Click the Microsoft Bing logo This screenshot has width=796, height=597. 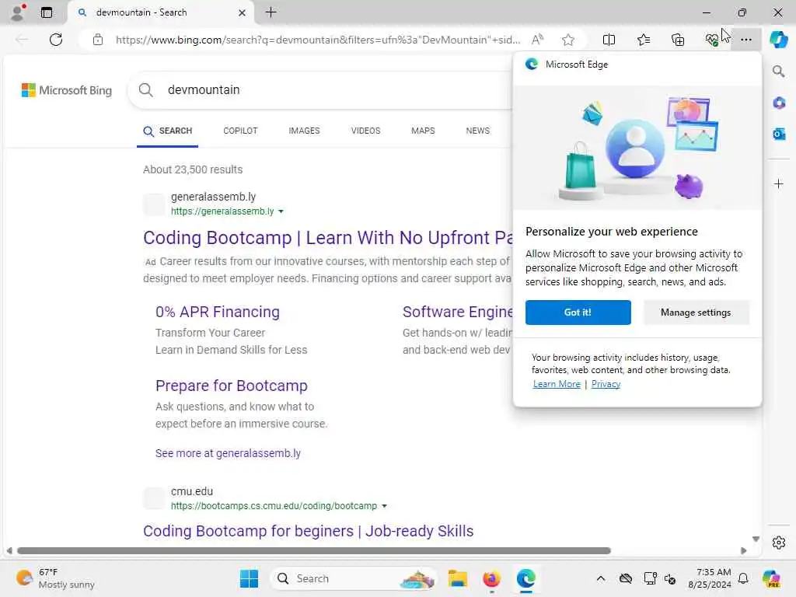67,90
